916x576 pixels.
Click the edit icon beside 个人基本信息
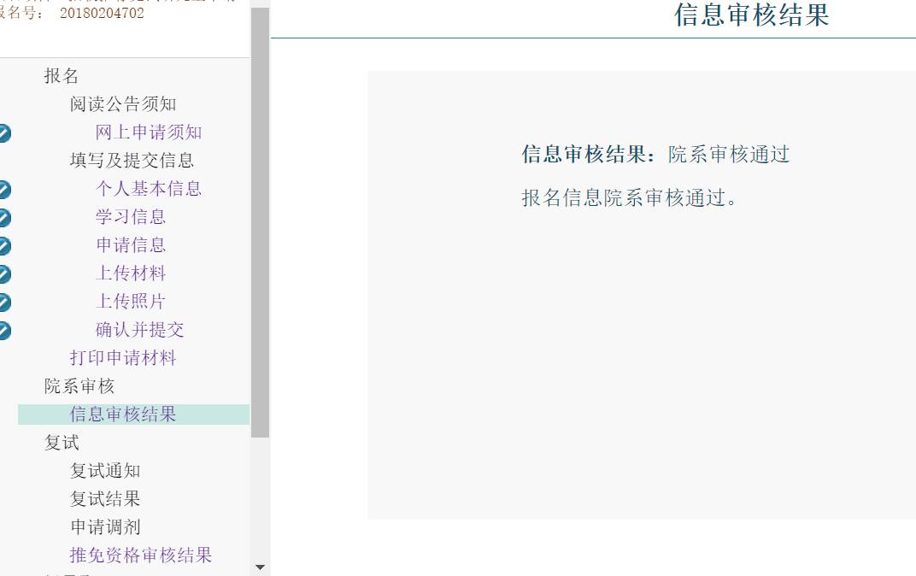(4, 189)
